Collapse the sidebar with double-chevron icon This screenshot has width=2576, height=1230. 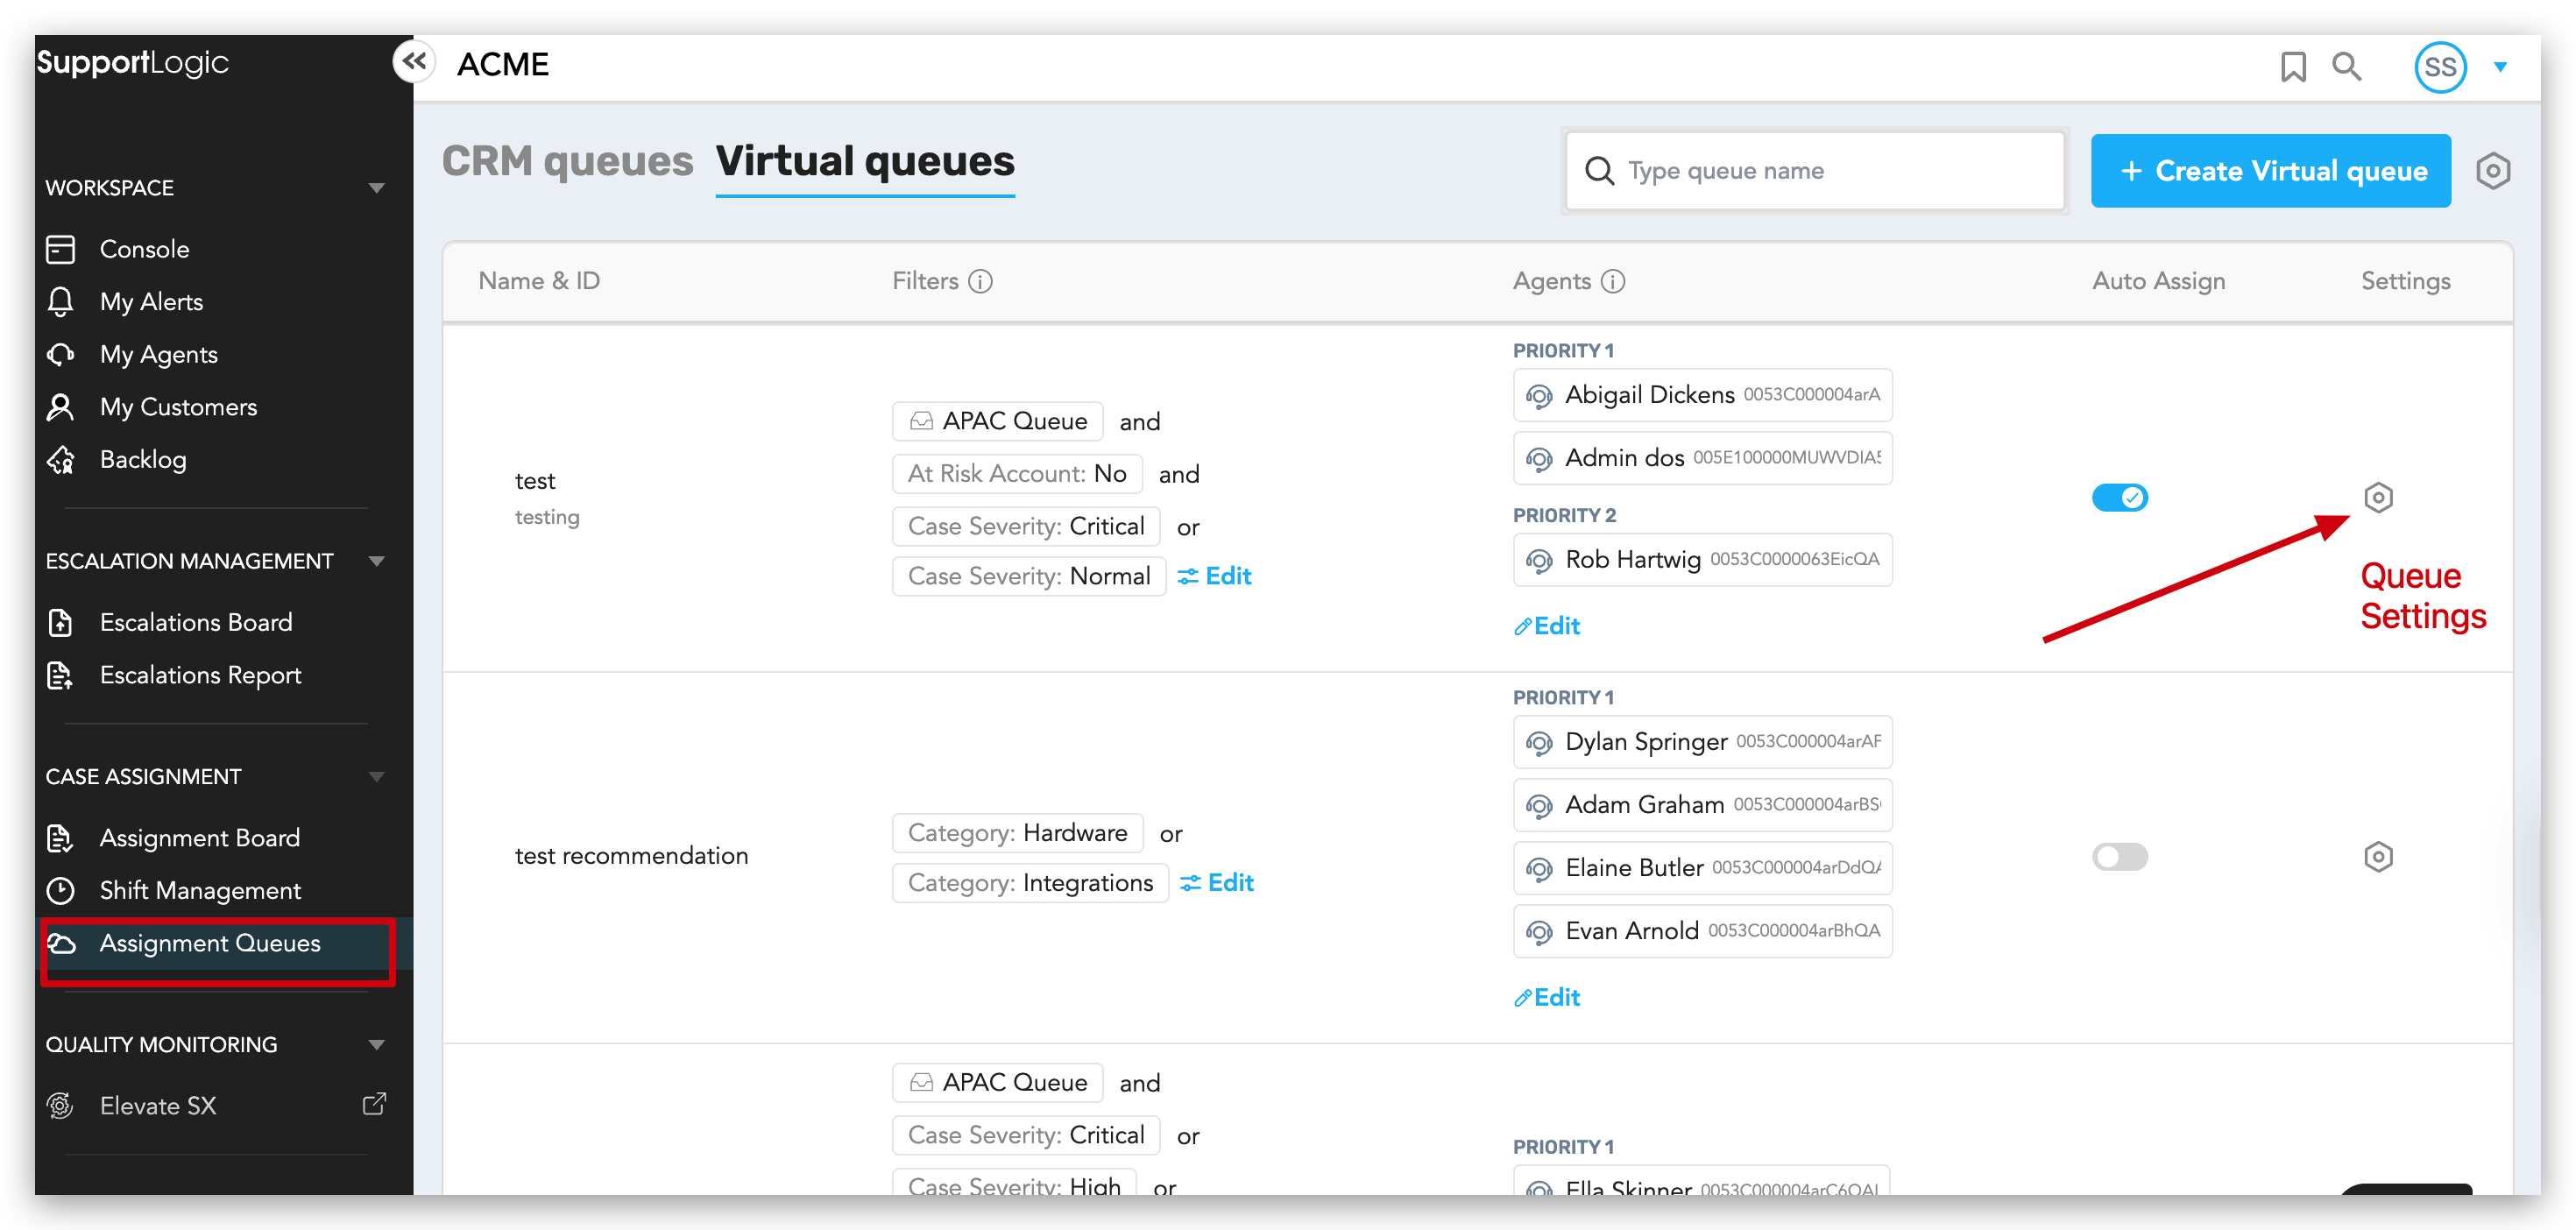pyautogui.click(x=414, y=62)
